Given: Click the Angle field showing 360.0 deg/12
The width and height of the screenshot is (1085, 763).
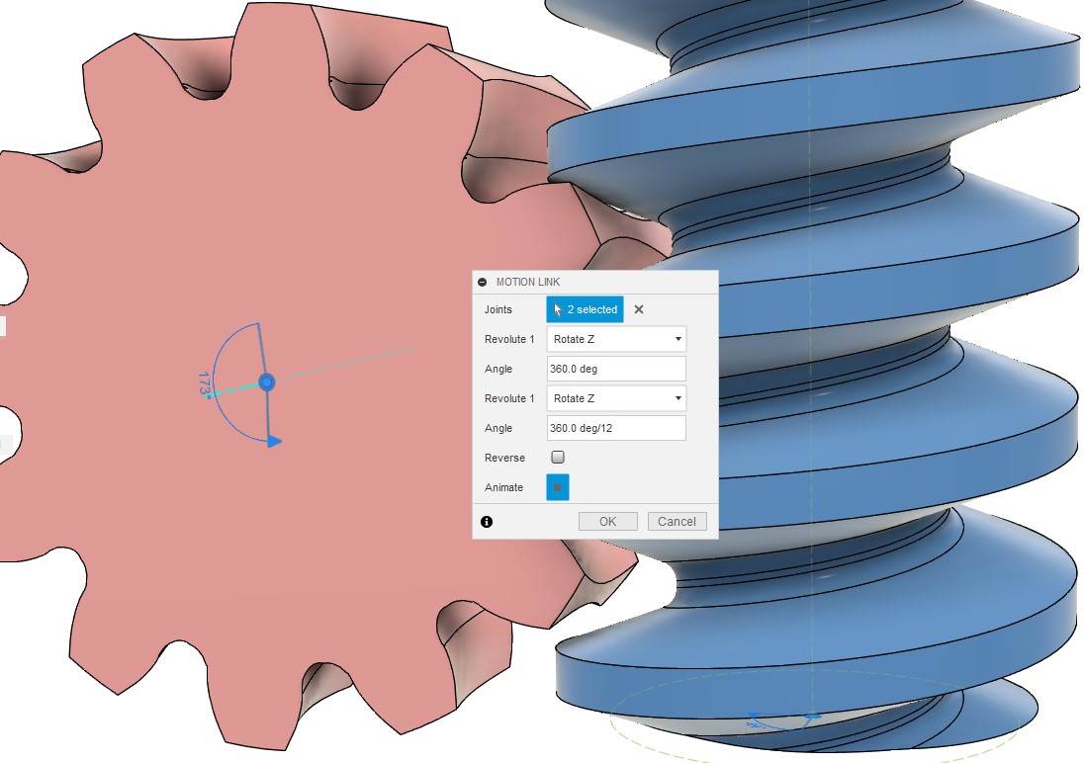Looking at the screenshot, I should pos(616,428).
